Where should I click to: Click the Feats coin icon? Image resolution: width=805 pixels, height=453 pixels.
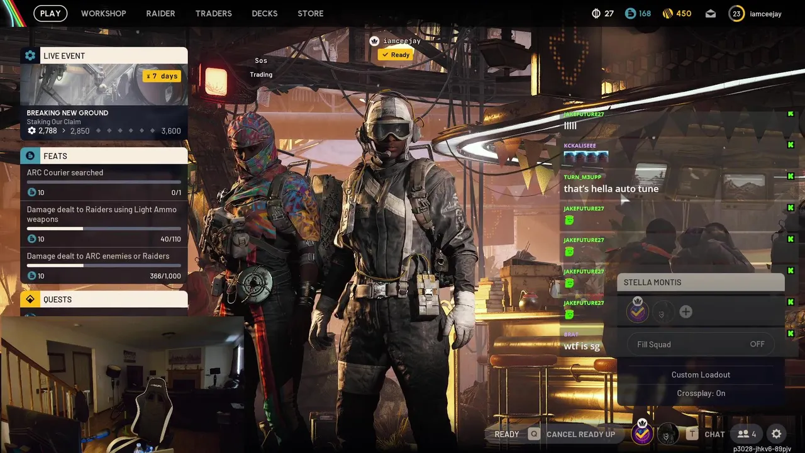pos(30,155)
